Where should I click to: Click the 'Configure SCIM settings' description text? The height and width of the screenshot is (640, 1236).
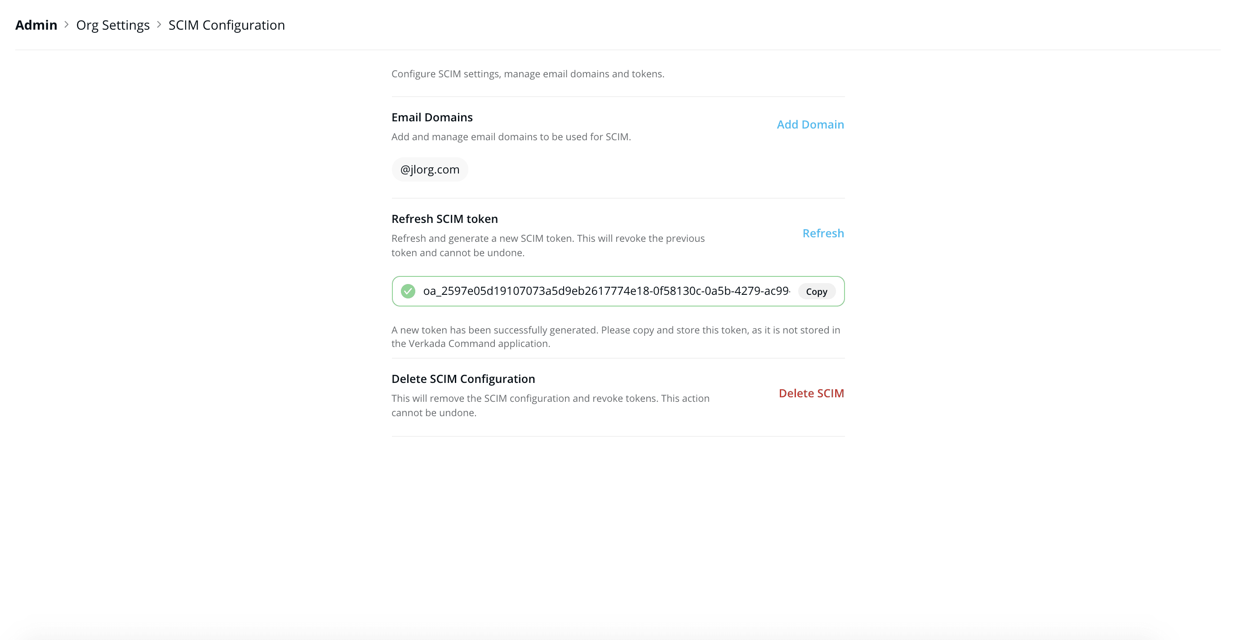pyautogui.click(x=527, y=74)
